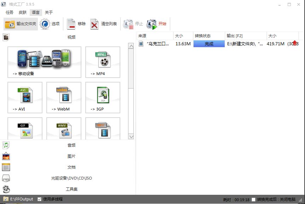Open the 任务 menu

click(10, 12)
